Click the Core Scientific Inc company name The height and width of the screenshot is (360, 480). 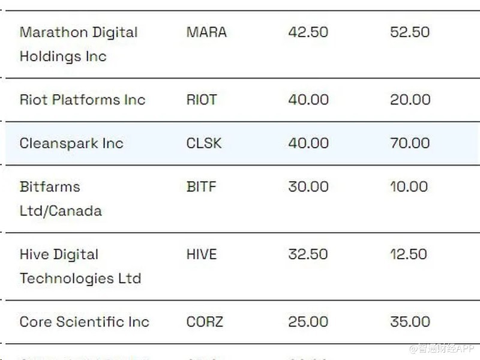(x=84, y=322)
